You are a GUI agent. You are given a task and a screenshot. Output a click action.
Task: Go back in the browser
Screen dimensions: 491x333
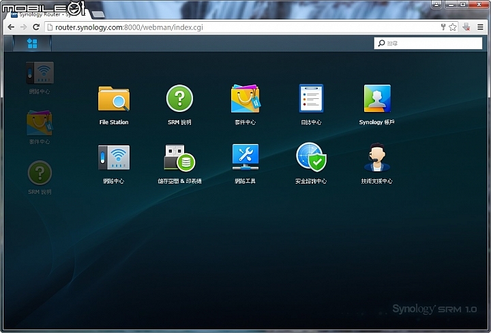(11, 27)
